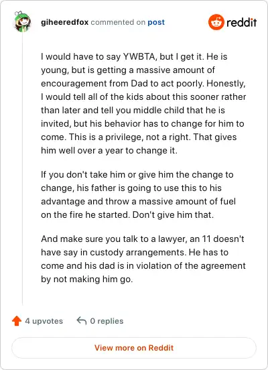Click the word "YWBTA" in the comment
The height and width of the screenshot is (370, 268).
140,56
